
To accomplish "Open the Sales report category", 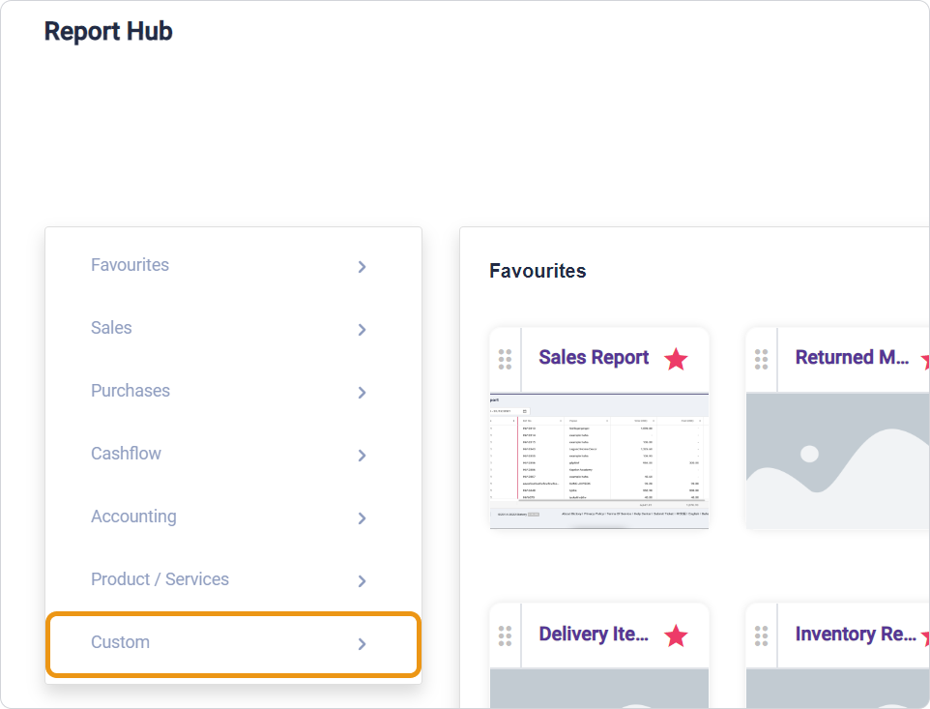I will [233, 328].
